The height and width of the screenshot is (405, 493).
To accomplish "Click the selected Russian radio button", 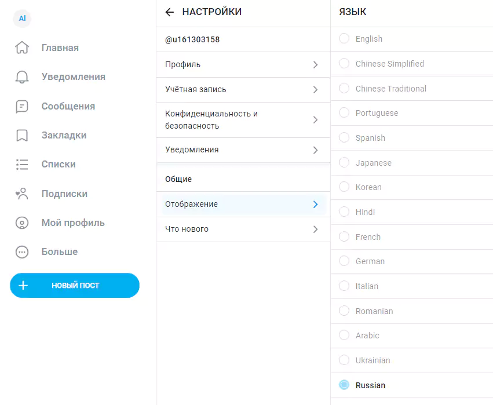I will (344, 385).
